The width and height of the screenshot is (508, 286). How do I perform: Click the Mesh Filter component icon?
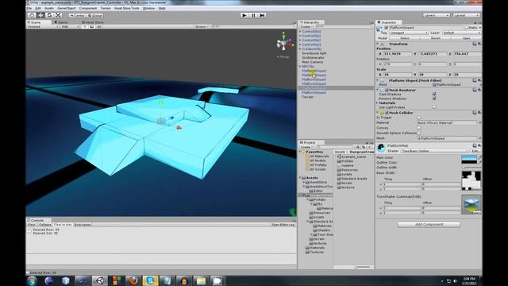tap(383, 80)
